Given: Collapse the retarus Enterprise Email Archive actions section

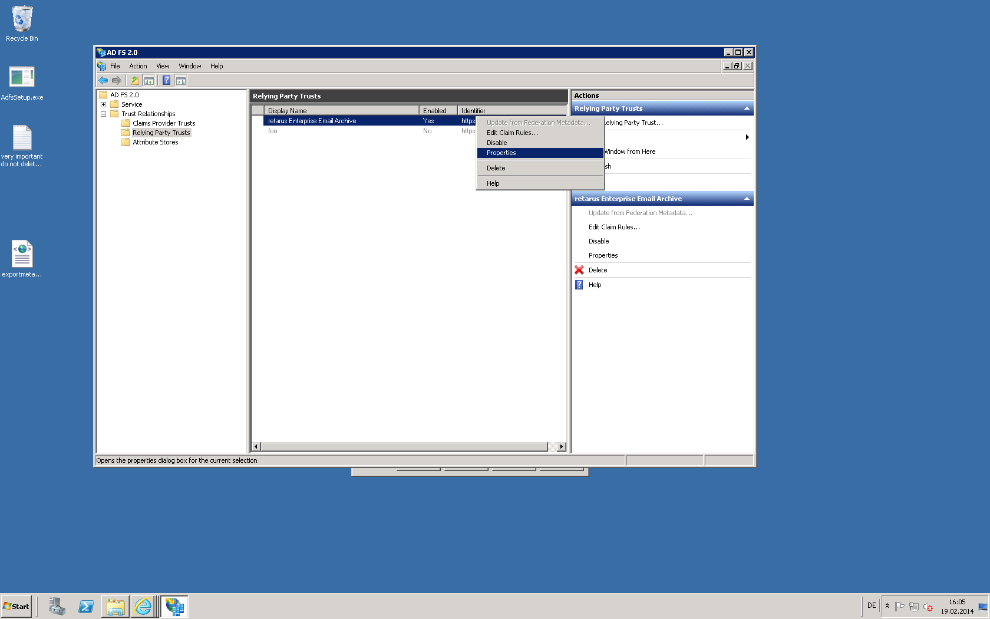Looking at the screenshot, I should coord(747,199).
